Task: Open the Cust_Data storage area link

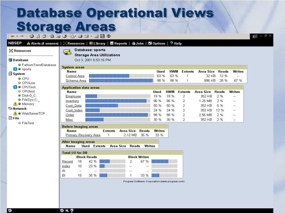Action: (73, 106)
